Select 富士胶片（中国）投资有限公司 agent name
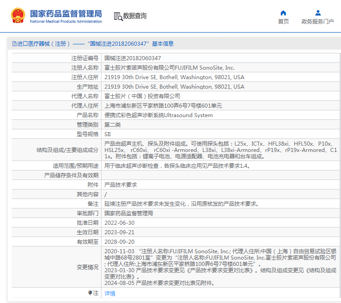The width and height of the screenshot is (341, 303). click(142, 96)
